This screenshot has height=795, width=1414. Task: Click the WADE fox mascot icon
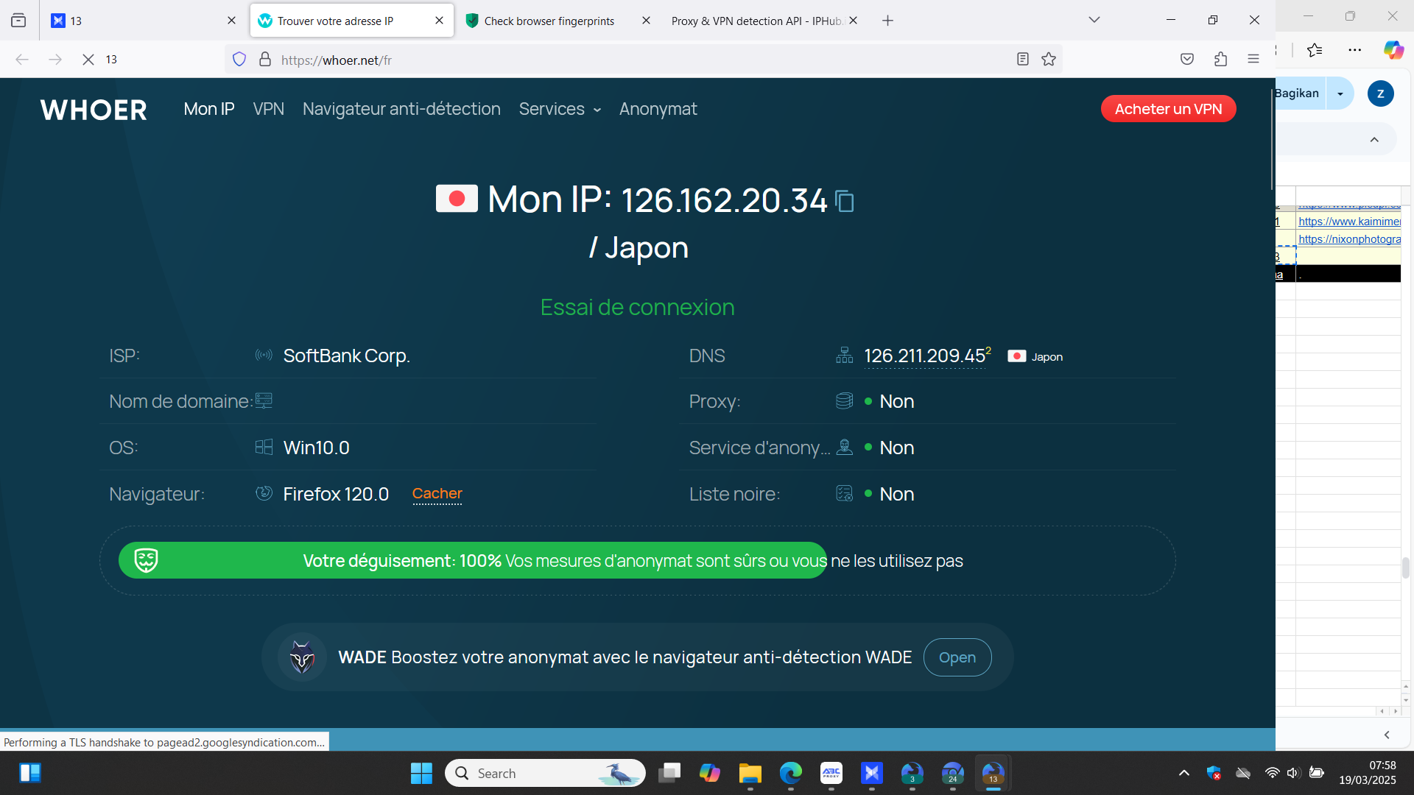click(302, 657)
